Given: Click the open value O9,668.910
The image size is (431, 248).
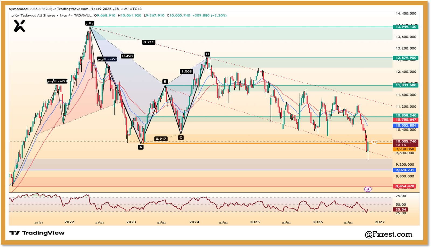Looking at the screenshot, I should [x=105, y=15].
